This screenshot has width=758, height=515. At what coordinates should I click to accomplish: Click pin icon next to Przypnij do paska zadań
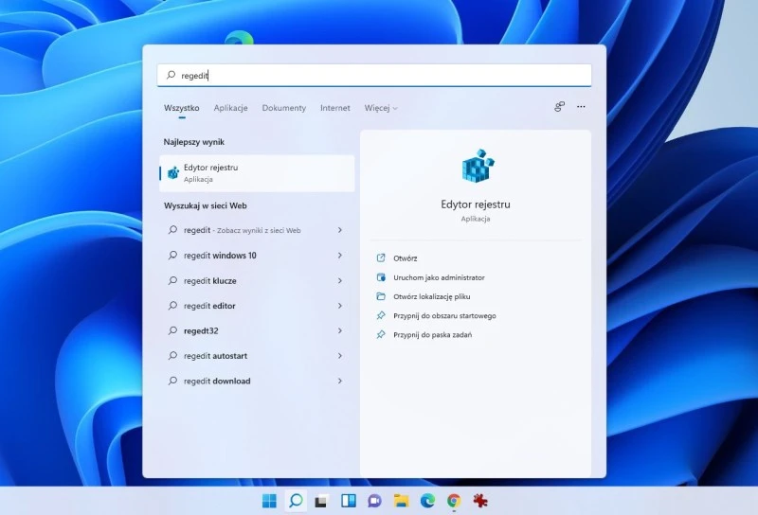(x=381, y=334)
